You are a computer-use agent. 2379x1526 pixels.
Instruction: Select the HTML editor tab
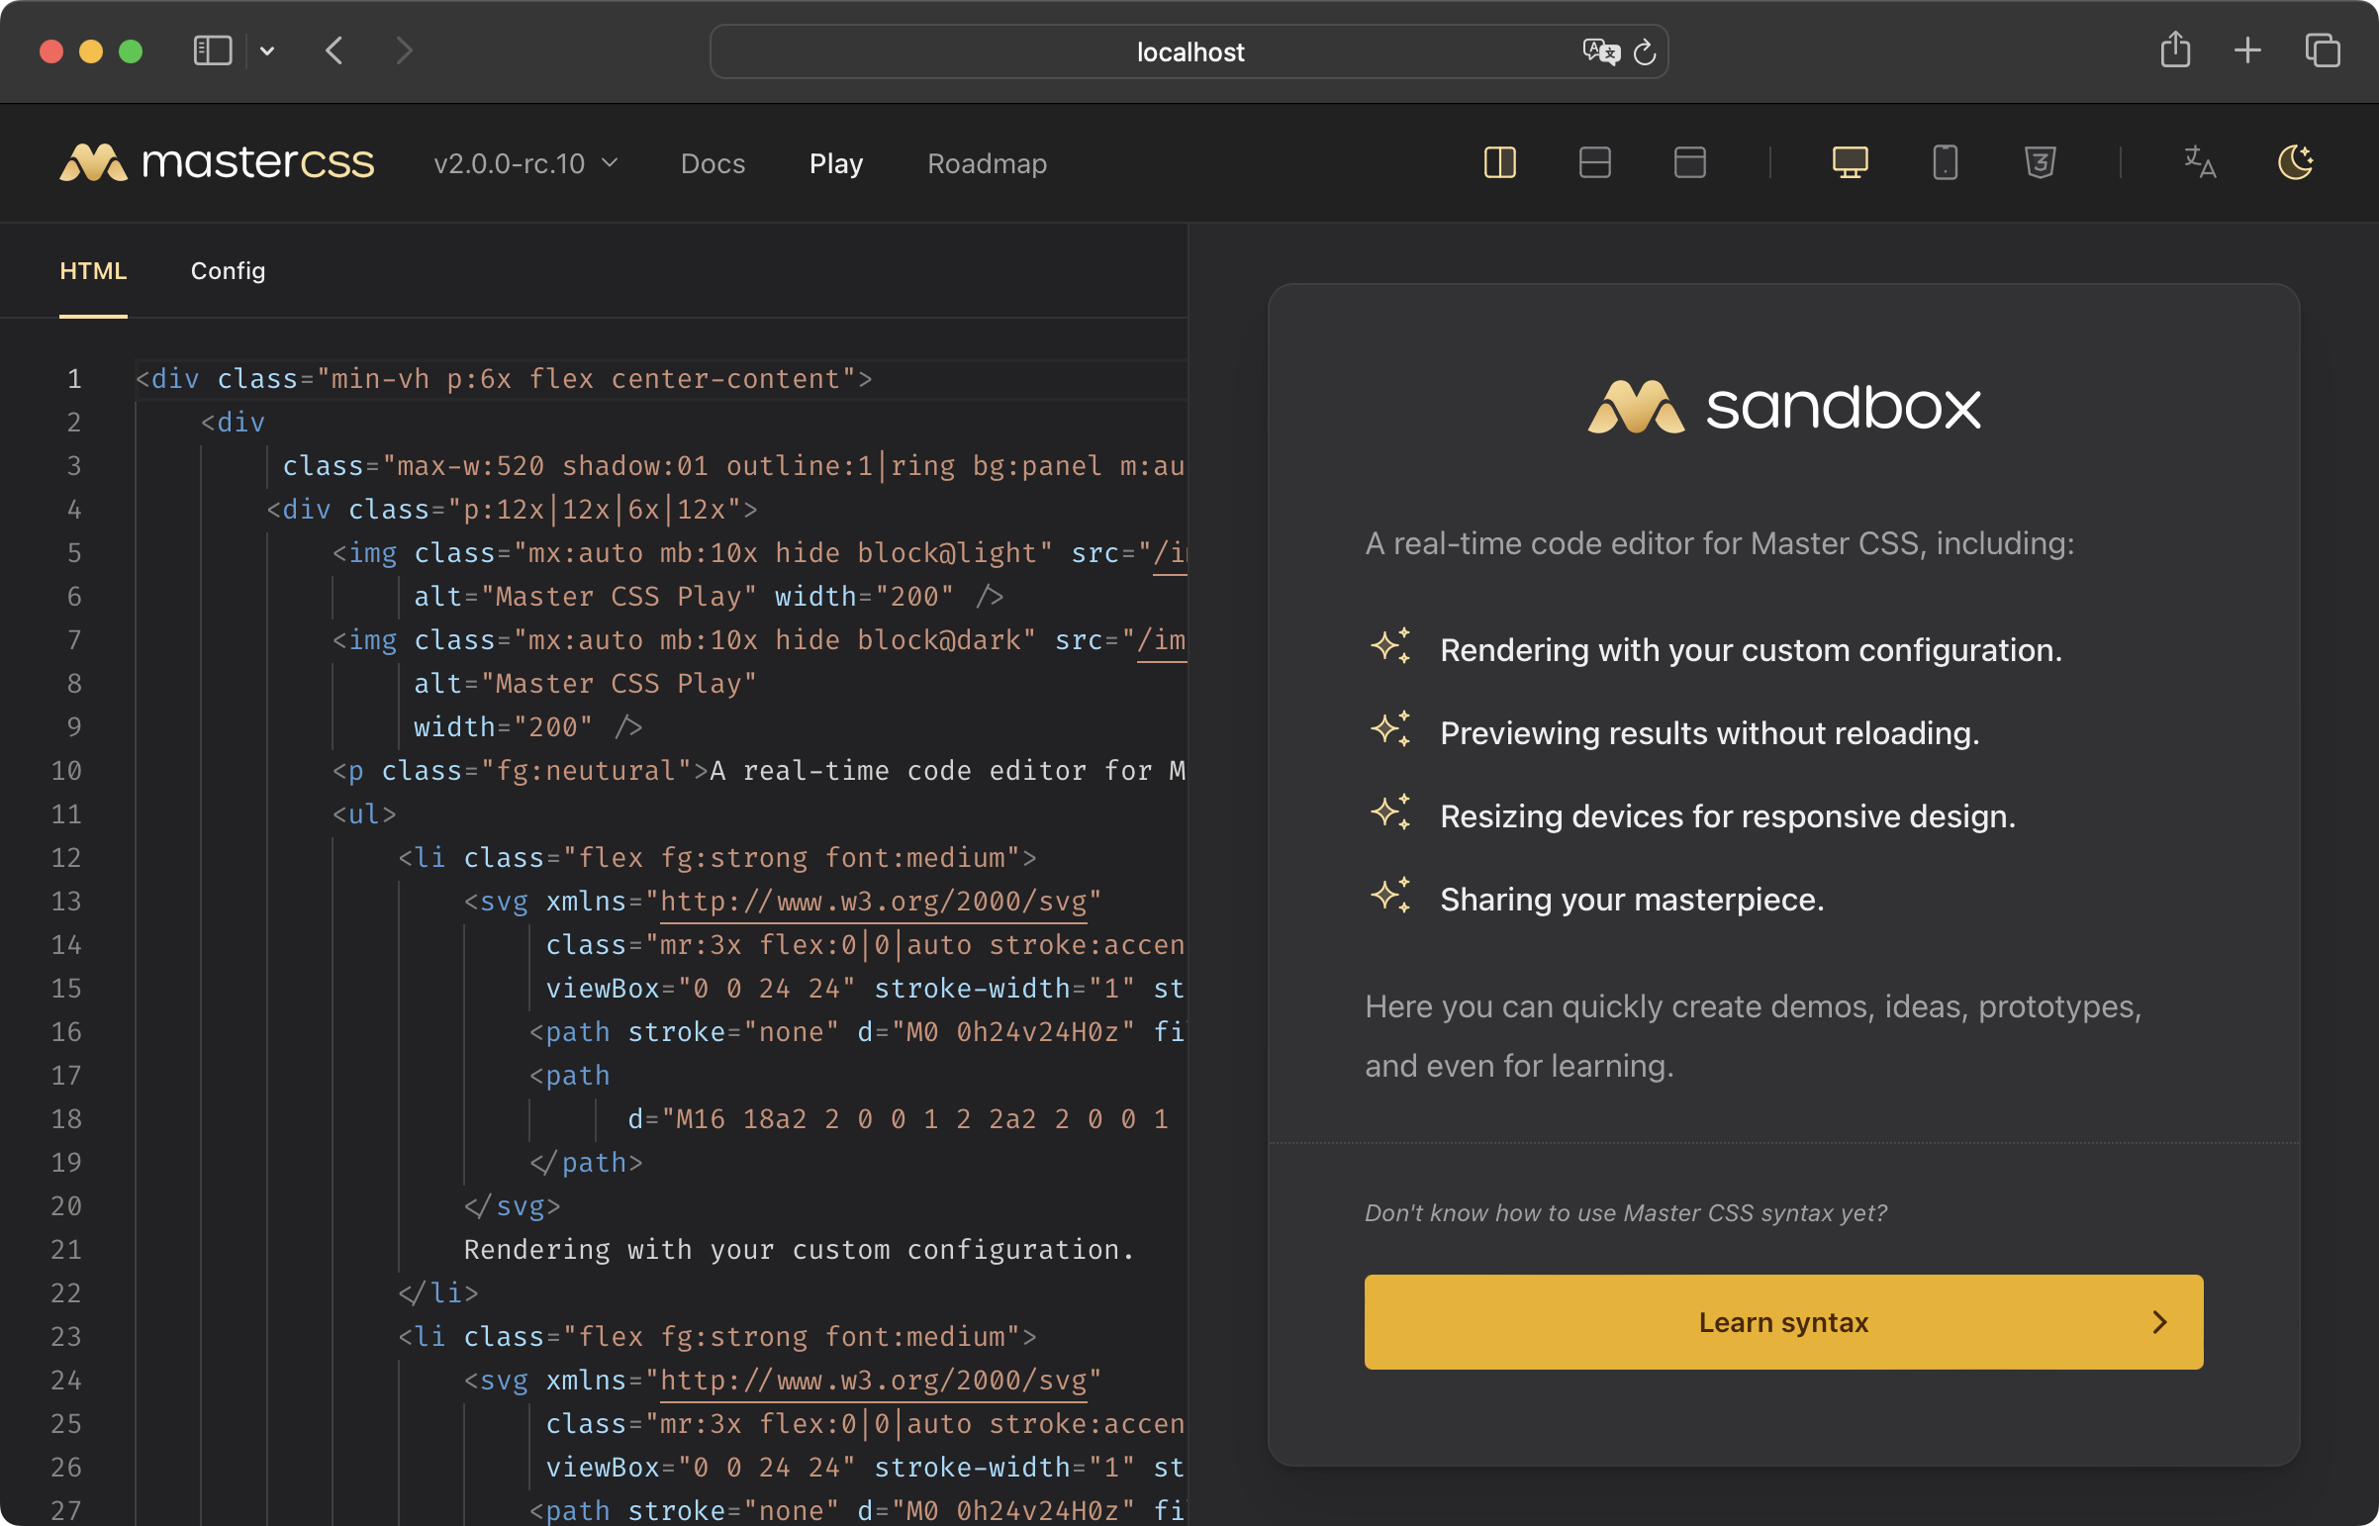[x=93, y=270]
